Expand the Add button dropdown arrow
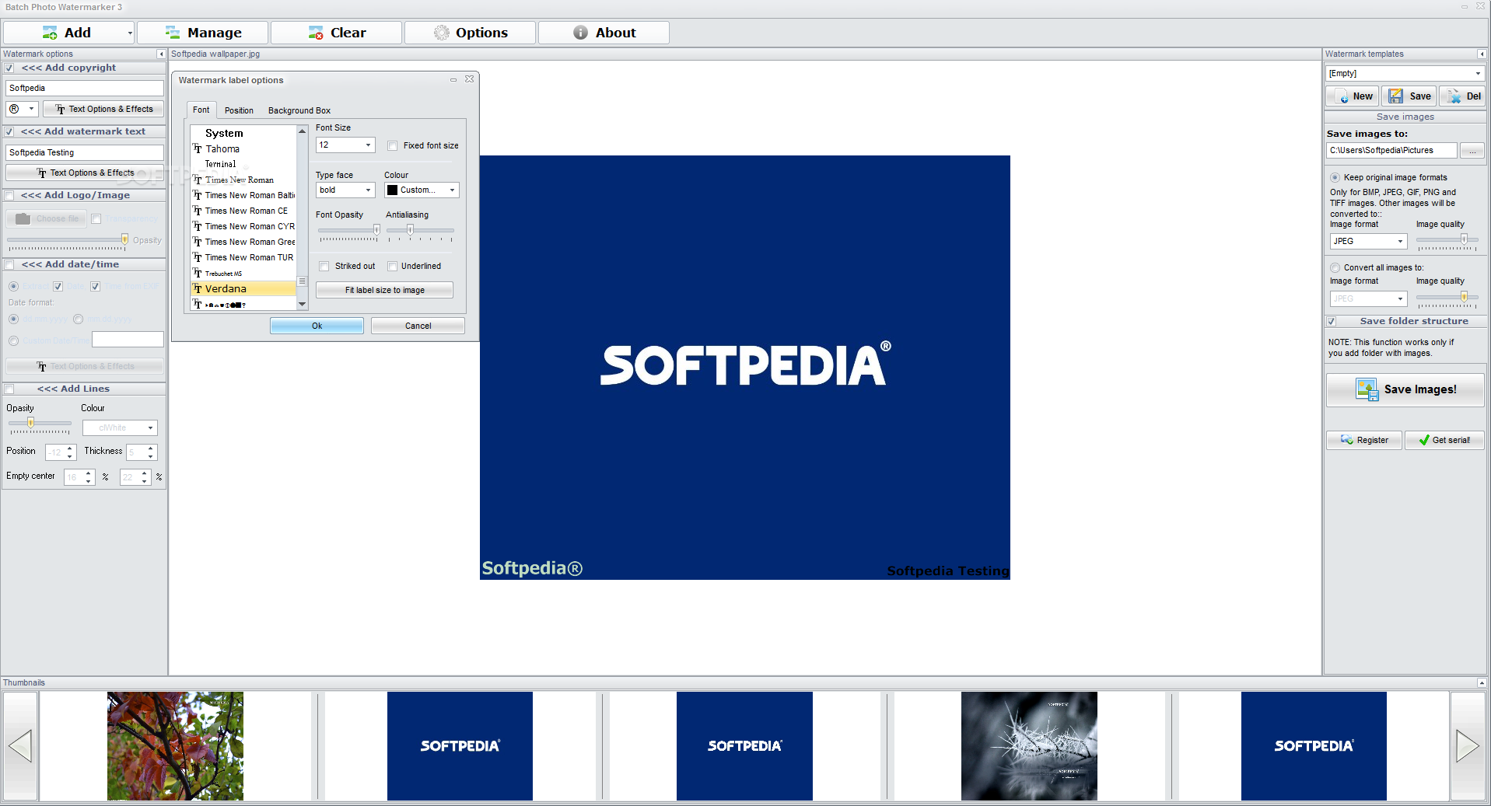This screenshot has width=1491, height=806. click(130, 33)
